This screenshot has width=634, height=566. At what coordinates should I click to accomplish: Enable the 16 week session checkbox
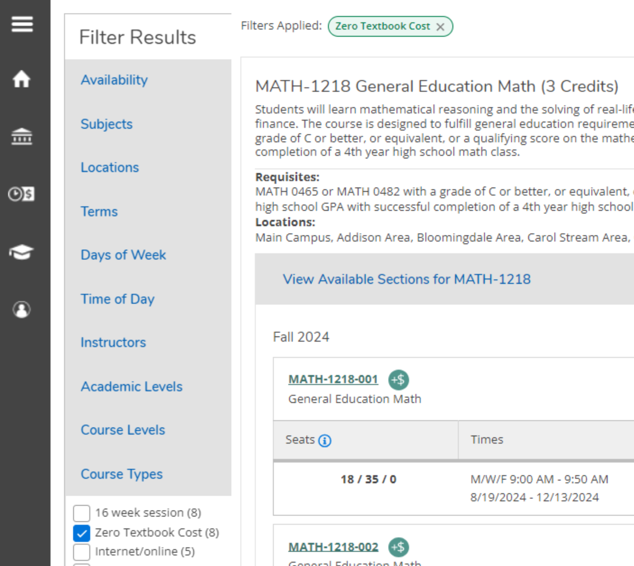82,513
